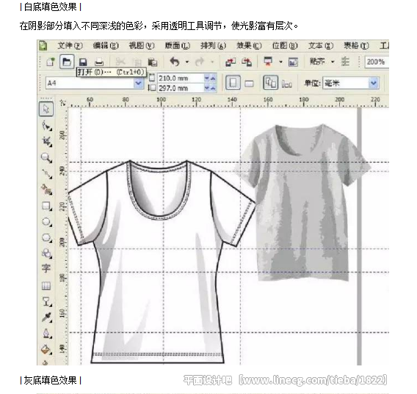Click the Print icon
Viewport: 417px width, 394px height.
click(99, 62)
